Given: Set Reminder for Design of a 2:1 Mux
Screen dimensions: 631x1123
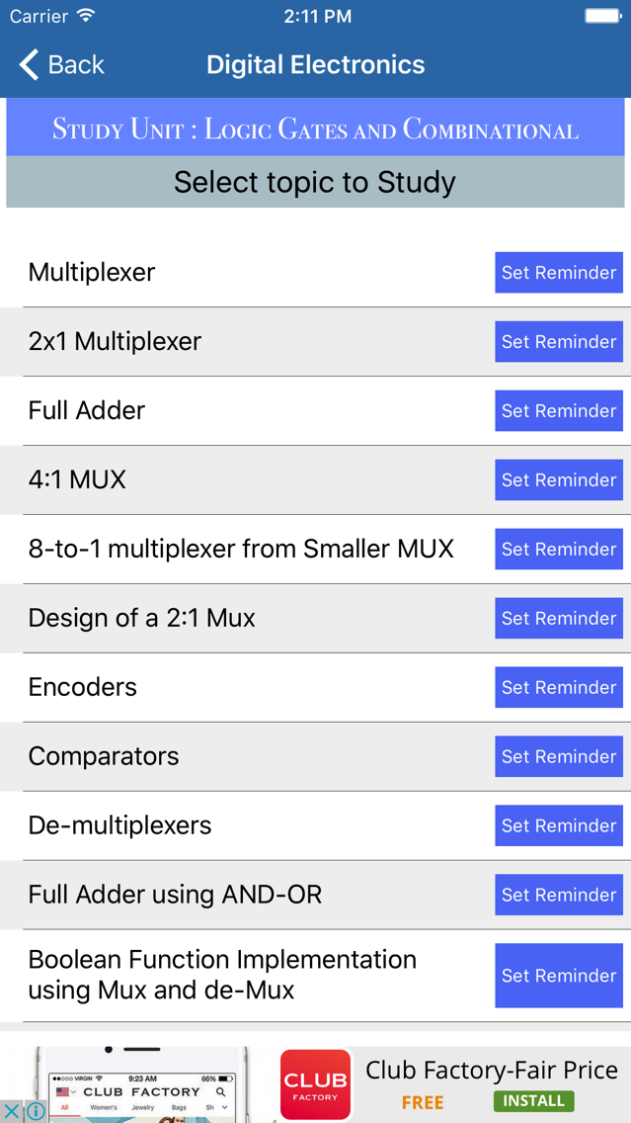Looking at the screenshot, I should [559, 618].
